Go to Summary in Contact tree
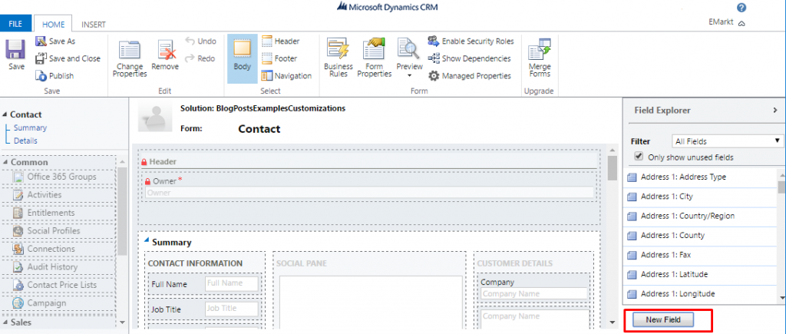This screenshot has width=786, height=334. tap(30, 127)
